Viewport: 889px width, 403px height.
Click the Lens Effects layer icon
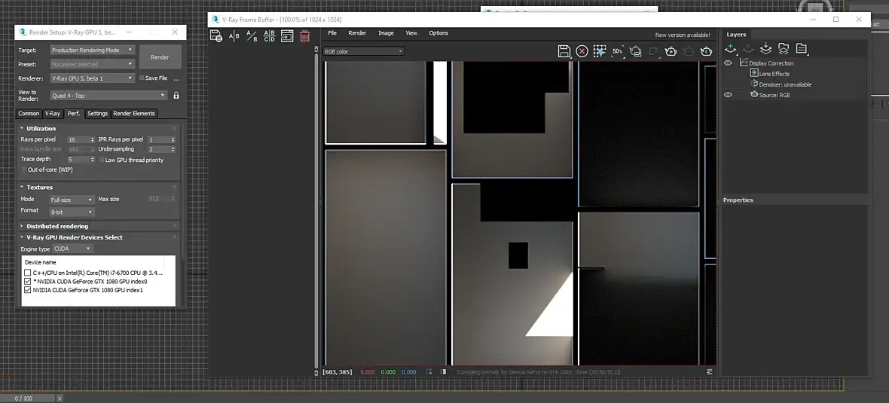(x=754, y=73)
